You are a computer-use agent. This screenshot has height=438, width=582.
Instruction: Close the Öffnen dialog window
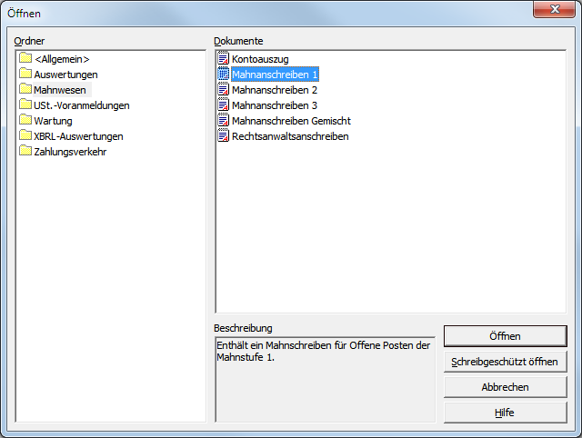[x=554, y=9]
